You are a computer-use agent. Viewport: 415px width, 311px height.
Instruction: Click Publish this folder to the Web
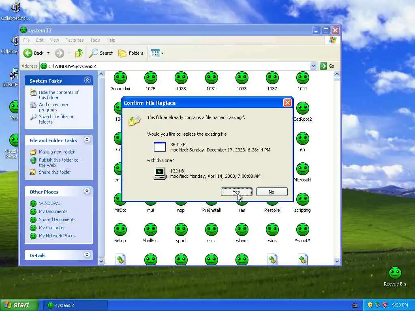pos(59,163)
